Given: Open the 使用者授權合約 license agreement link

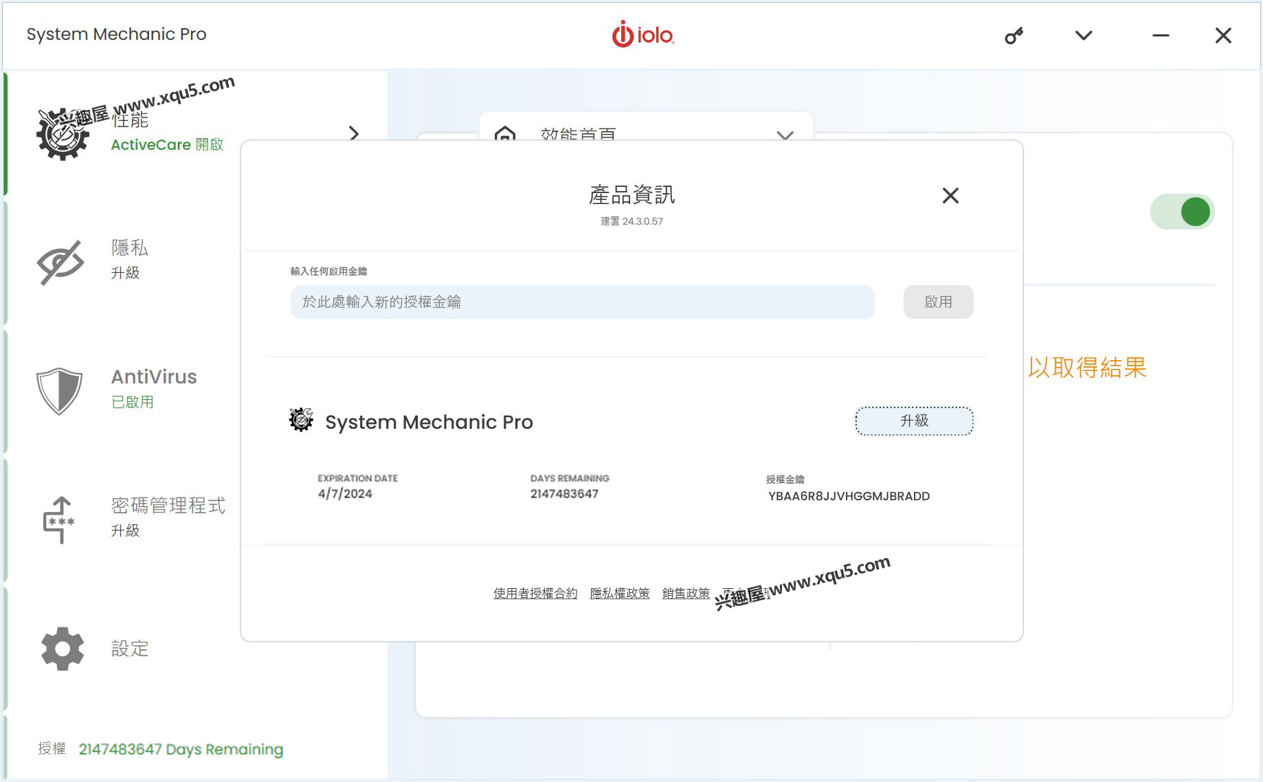Looking at the screenshot, I should (x=535, y=593).
